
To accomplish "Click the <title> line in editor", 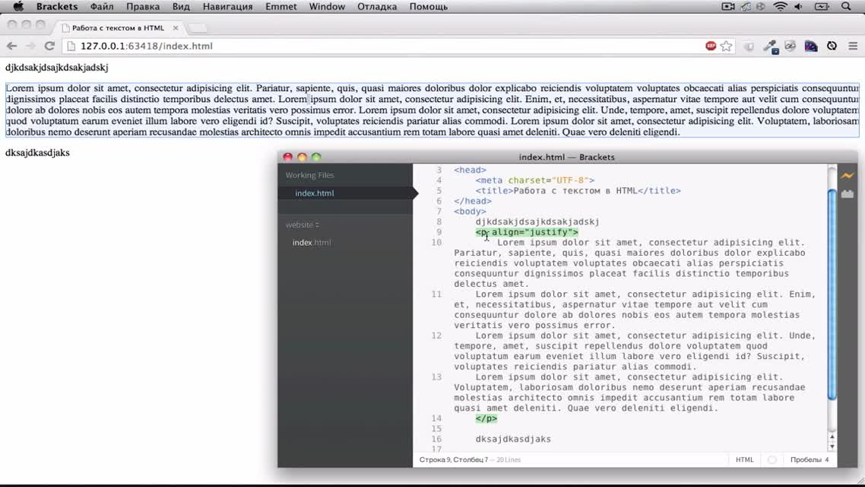I will coord(578,191).
